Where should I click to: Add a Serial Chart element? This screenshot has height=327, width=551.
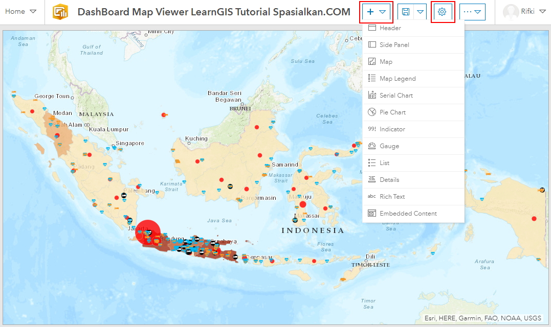(x=413, y=96)
